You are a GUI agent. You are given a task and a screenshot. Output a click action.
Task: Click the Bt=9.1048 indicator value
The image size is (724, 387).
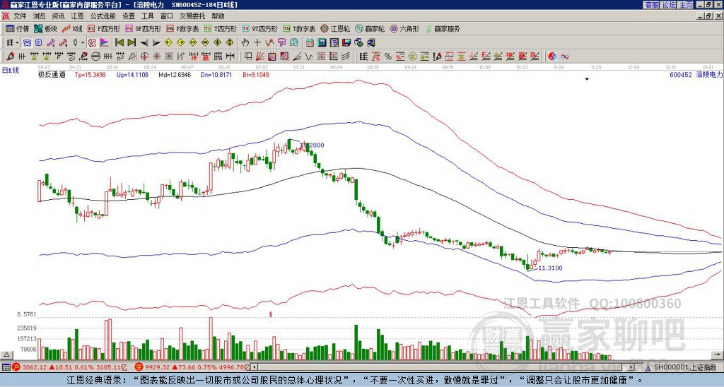[x=256, y=75]
